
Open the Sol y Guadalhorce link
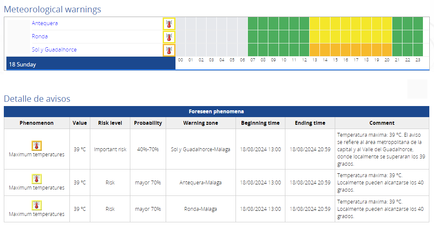pyautogui.click(x=54, y=49)
